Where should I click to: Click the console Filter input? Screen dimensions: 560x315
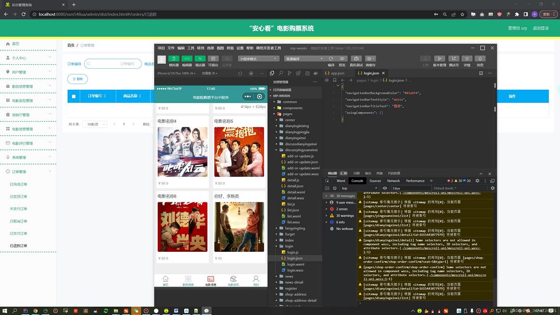click(412, 189)
